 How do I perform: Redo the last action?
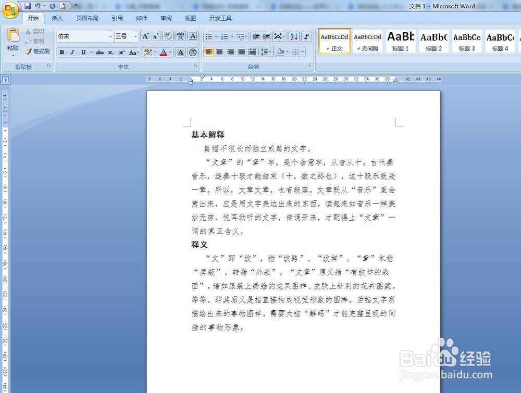tap(53, 6)
